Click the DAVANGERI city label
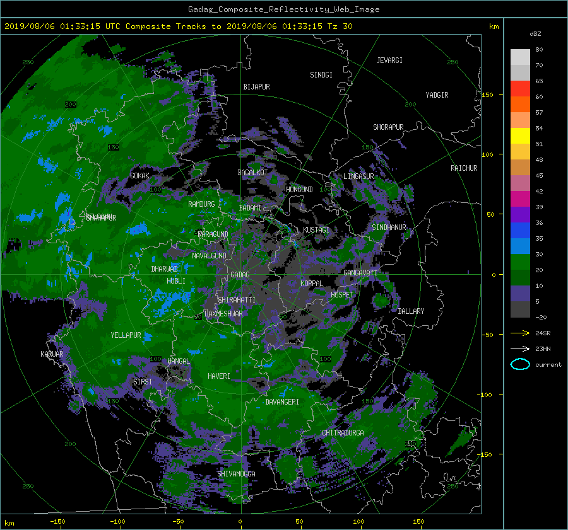This screenshot has width=568, height=530. pos(282,402)
